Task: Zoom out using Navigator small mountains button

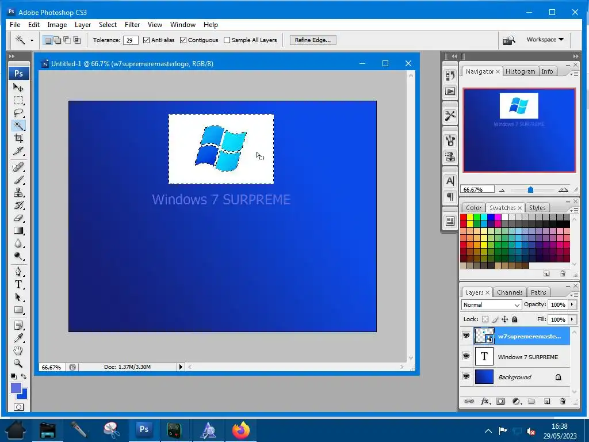Action: [502, 190]
